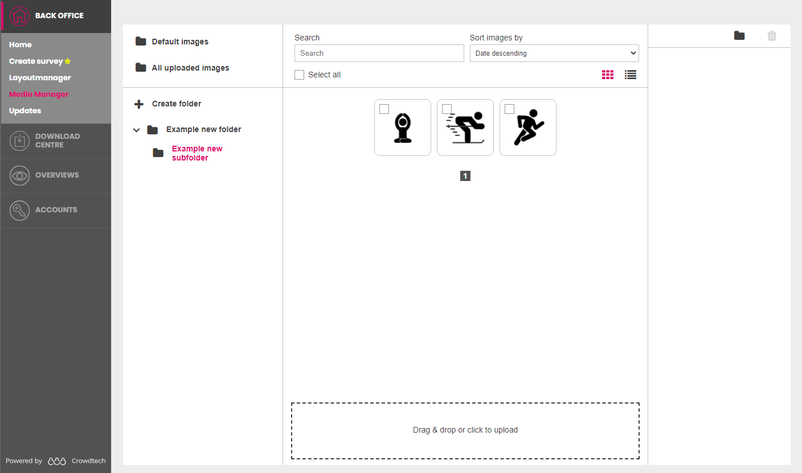Open Updates menu item
802x473 pixels.
click(x=25, y=110)
